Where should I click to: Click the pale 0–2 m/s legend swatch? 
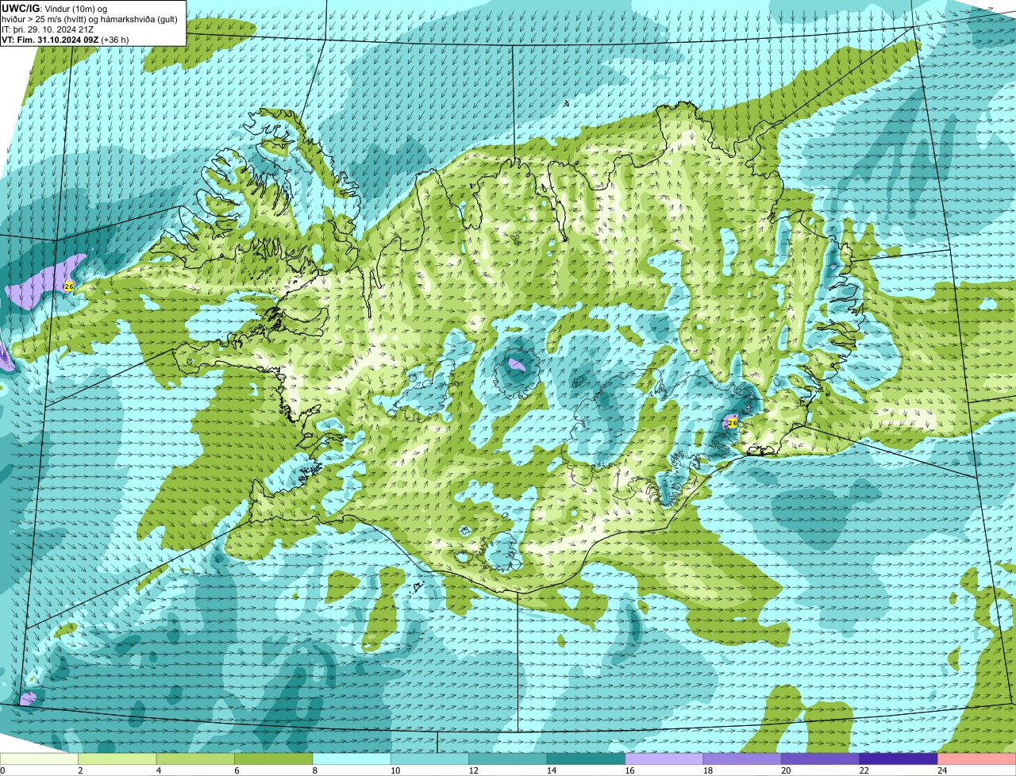click(39, 759)
